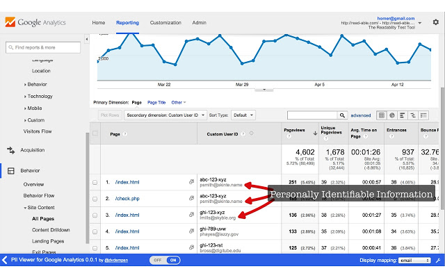Toggle the select-all rows checkbox
Screen dimensions: 445x278
coord(95,133)
